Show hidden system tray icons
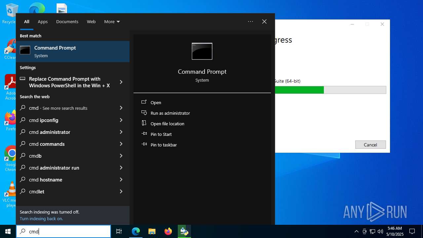Viewport: 423px width, 238px height. click(356, 231)
